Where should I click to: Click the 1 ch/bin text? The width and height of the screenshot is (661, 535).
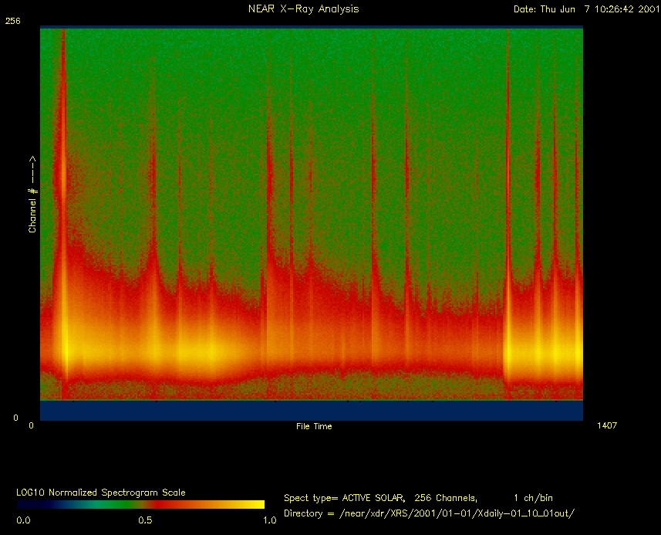tap(532, 498)
